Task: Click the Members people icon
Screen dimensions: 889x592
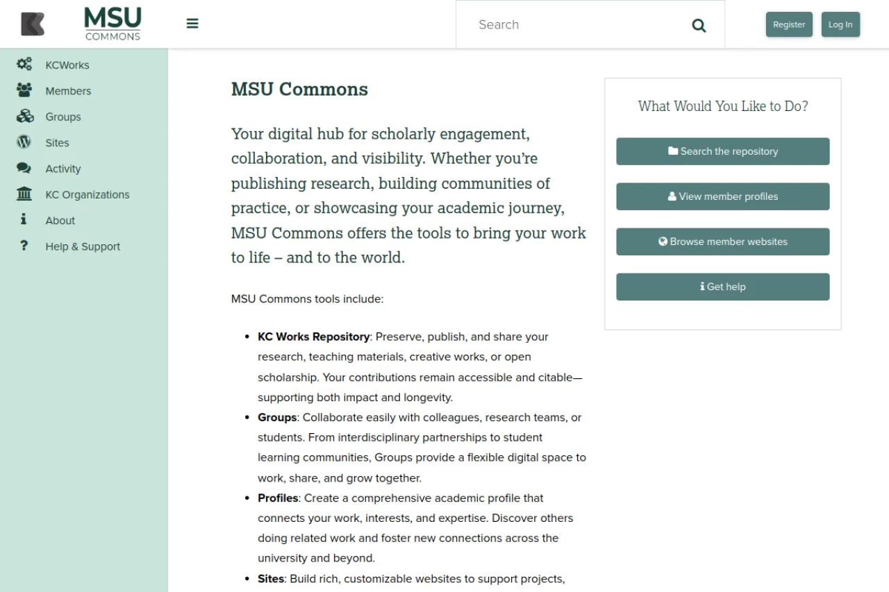Action: [x=24, y=90]
